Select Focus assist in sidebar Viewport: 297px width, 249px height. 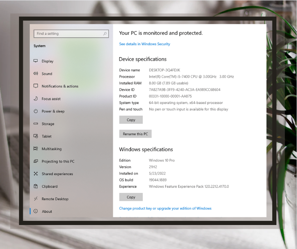pos(71,99)
